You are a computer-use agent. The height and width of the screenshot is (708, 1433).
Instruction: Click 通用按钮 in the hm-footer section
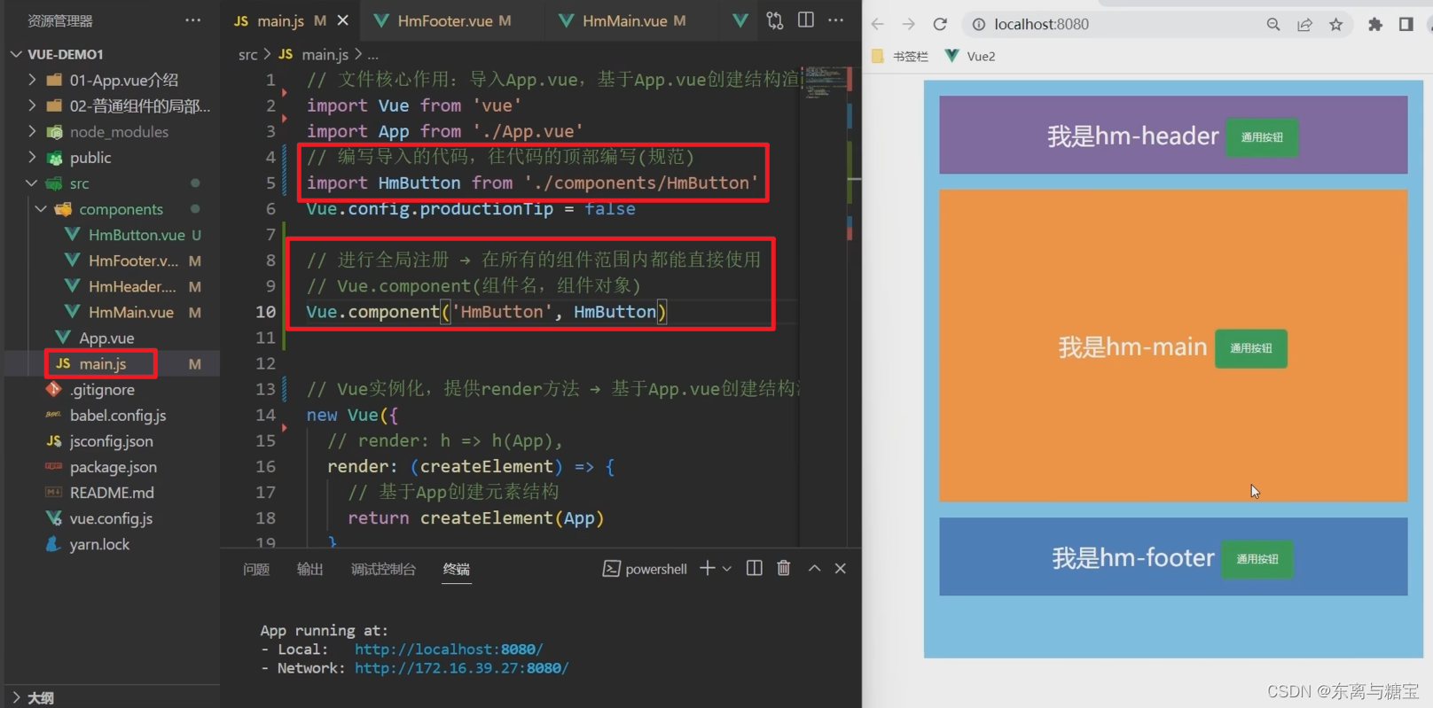pyautogui.click(x=1257, y=559)
